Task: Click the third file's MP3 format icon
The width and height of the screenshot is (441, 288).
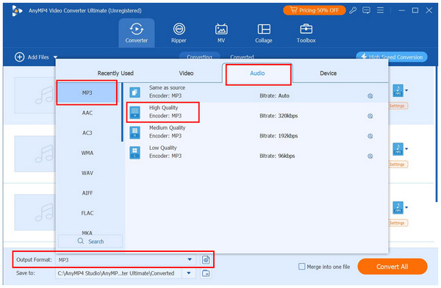Action: pyautogui.click(x=398, y=208)
